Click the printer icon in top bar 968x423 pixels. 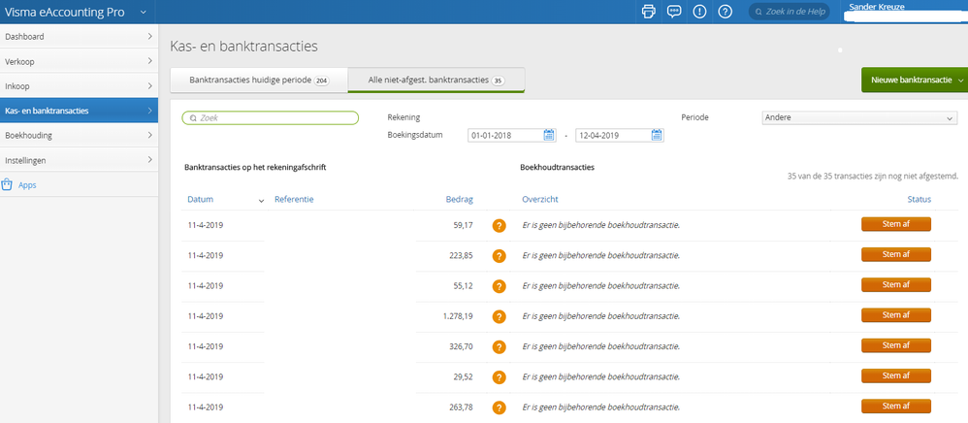click(x=649, y=12)
